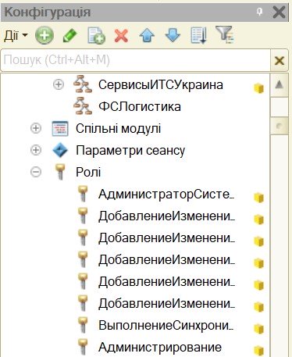This screenshot has width=292, height=357.
Task: Click the СервисыИТСУкраина subsystem icon
Action: [x=83, y=84]
